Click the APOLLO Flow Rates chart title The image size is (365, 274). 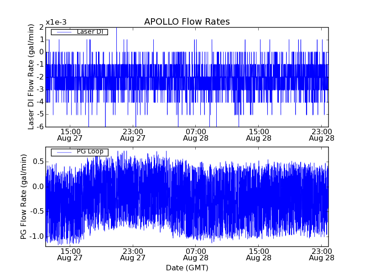click(x=187, y=21)
